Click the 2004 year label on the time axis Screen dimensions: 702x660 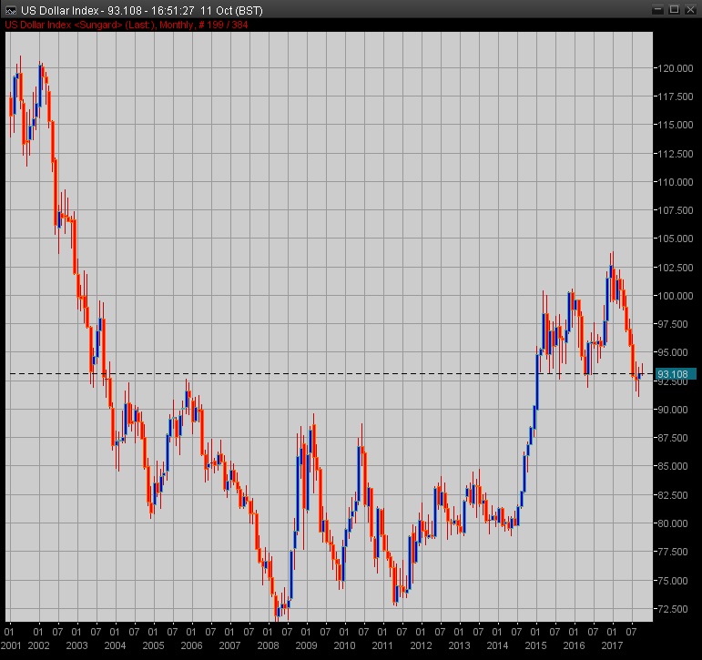[116, 645]
